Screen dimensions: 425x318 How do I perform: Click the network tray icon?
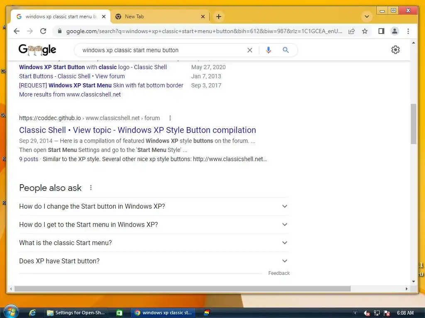pyautogui.click(x=377, y=313)
